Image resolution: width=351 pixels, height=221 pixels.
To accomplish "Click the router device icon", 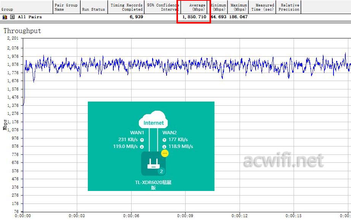I will tap(153, 164).
